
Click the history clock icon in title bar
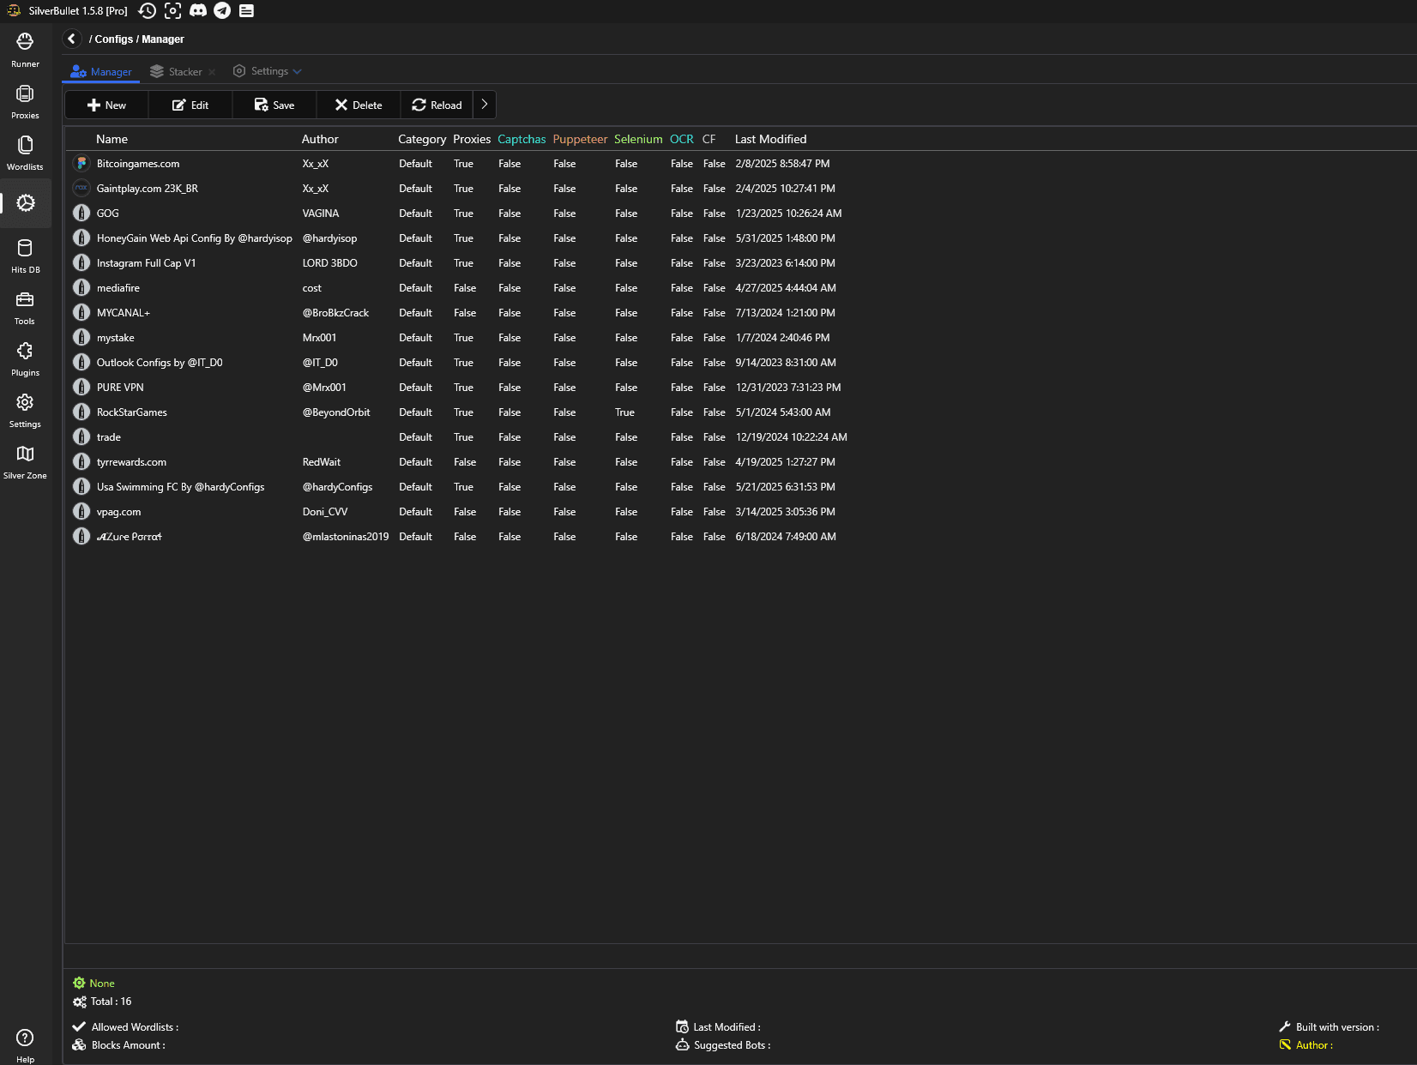pyautogui.click(x=148, y=10)
